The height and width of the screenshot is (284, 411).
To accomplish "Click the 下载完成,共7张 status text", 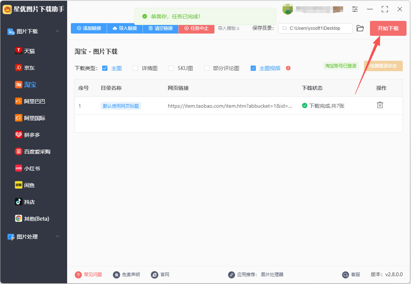I will point(327,106).
